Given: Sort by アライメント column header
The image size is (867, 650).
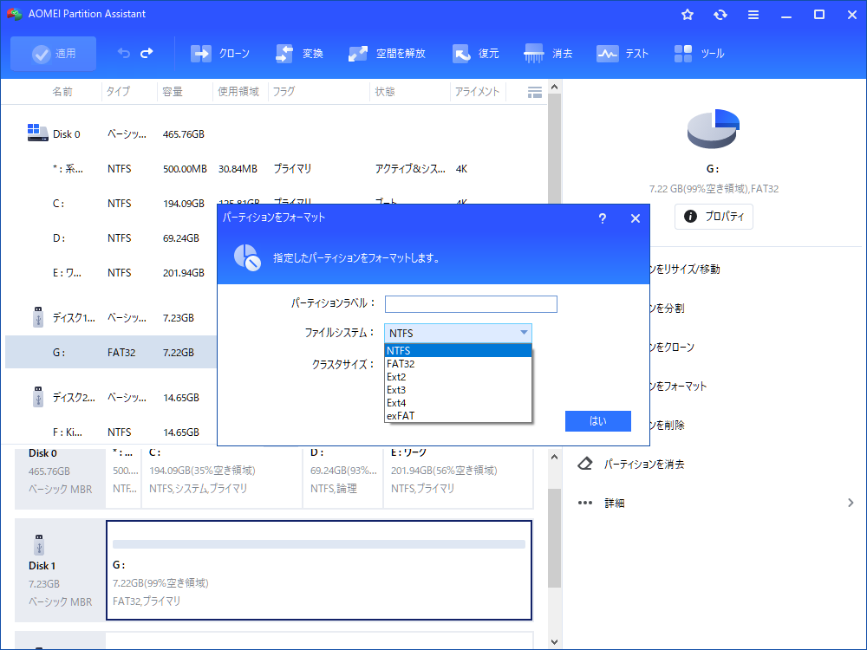Looking at the screenshot, I should pyautogui.click(x=477, y=92).
